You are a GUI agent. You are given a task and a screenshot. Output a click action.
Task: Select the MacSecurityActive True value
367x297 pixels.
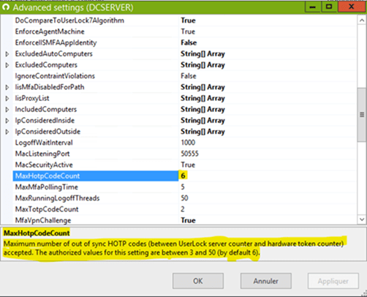pyautogui.click(x=188, y=165)
